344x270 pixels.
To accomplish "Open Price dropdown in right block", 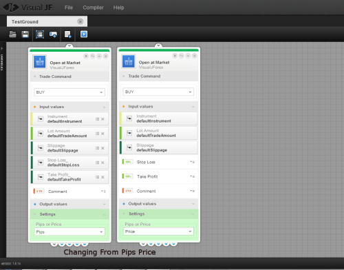I will 158,231.
